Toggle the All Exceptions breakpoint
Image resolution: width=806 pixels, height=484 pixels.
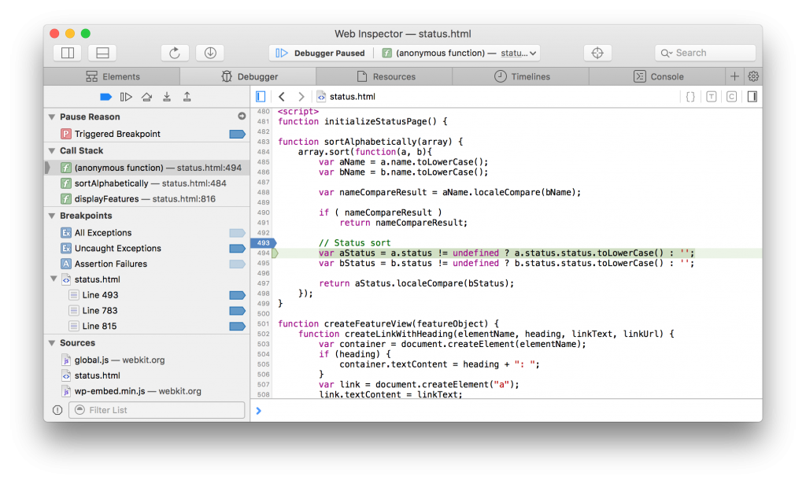[237, 233]
